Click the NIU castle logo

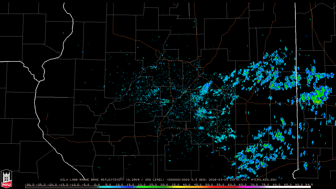click(6, 179)
